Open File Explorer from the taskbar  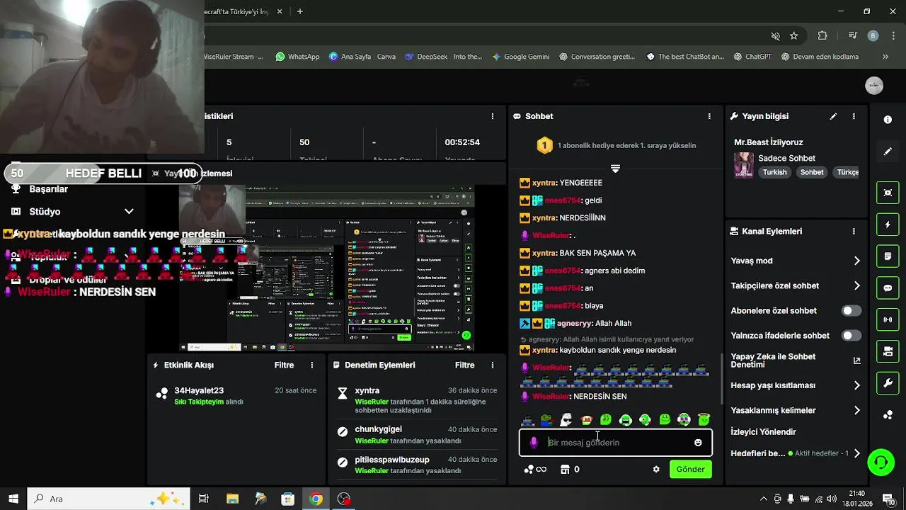(232, 499)
